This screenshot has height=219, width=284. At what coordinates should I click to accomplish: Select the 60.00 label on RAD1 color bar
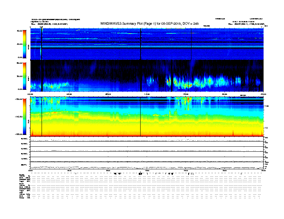19,63
